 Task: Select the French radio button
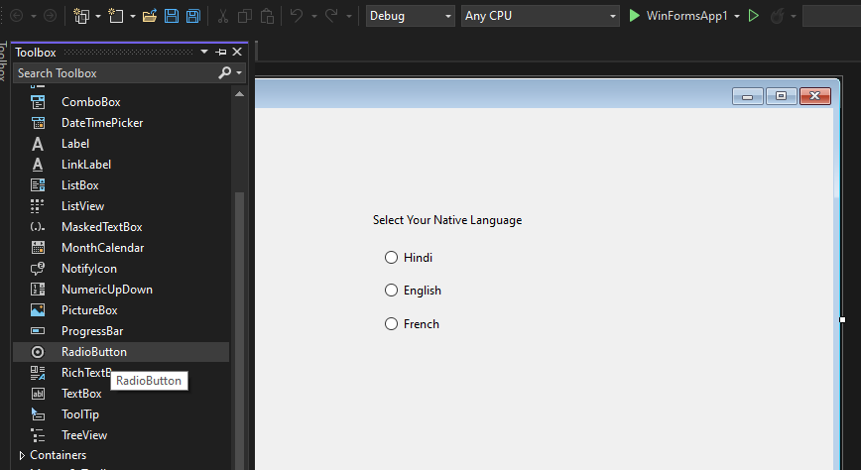click(391, 324)
